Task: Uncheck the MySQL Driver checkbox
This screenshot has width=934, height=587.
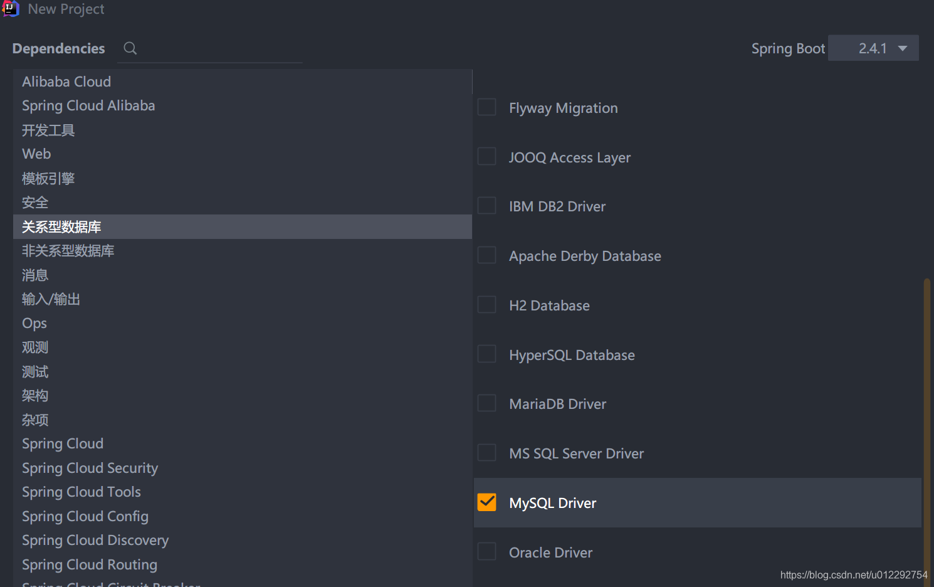Action: [487, 502]
